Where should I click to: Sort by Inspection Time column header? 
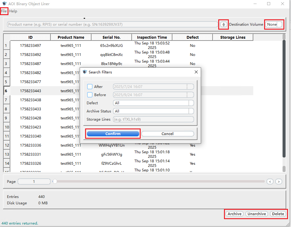[x=152, y=37]
